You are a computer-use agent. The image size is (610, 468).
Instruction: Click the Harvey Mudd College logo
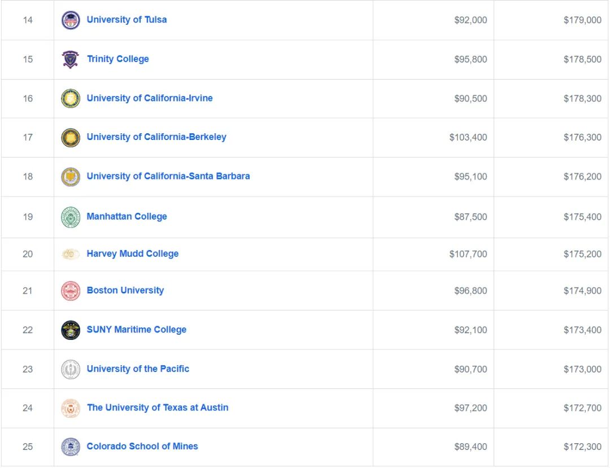point(71,254)
